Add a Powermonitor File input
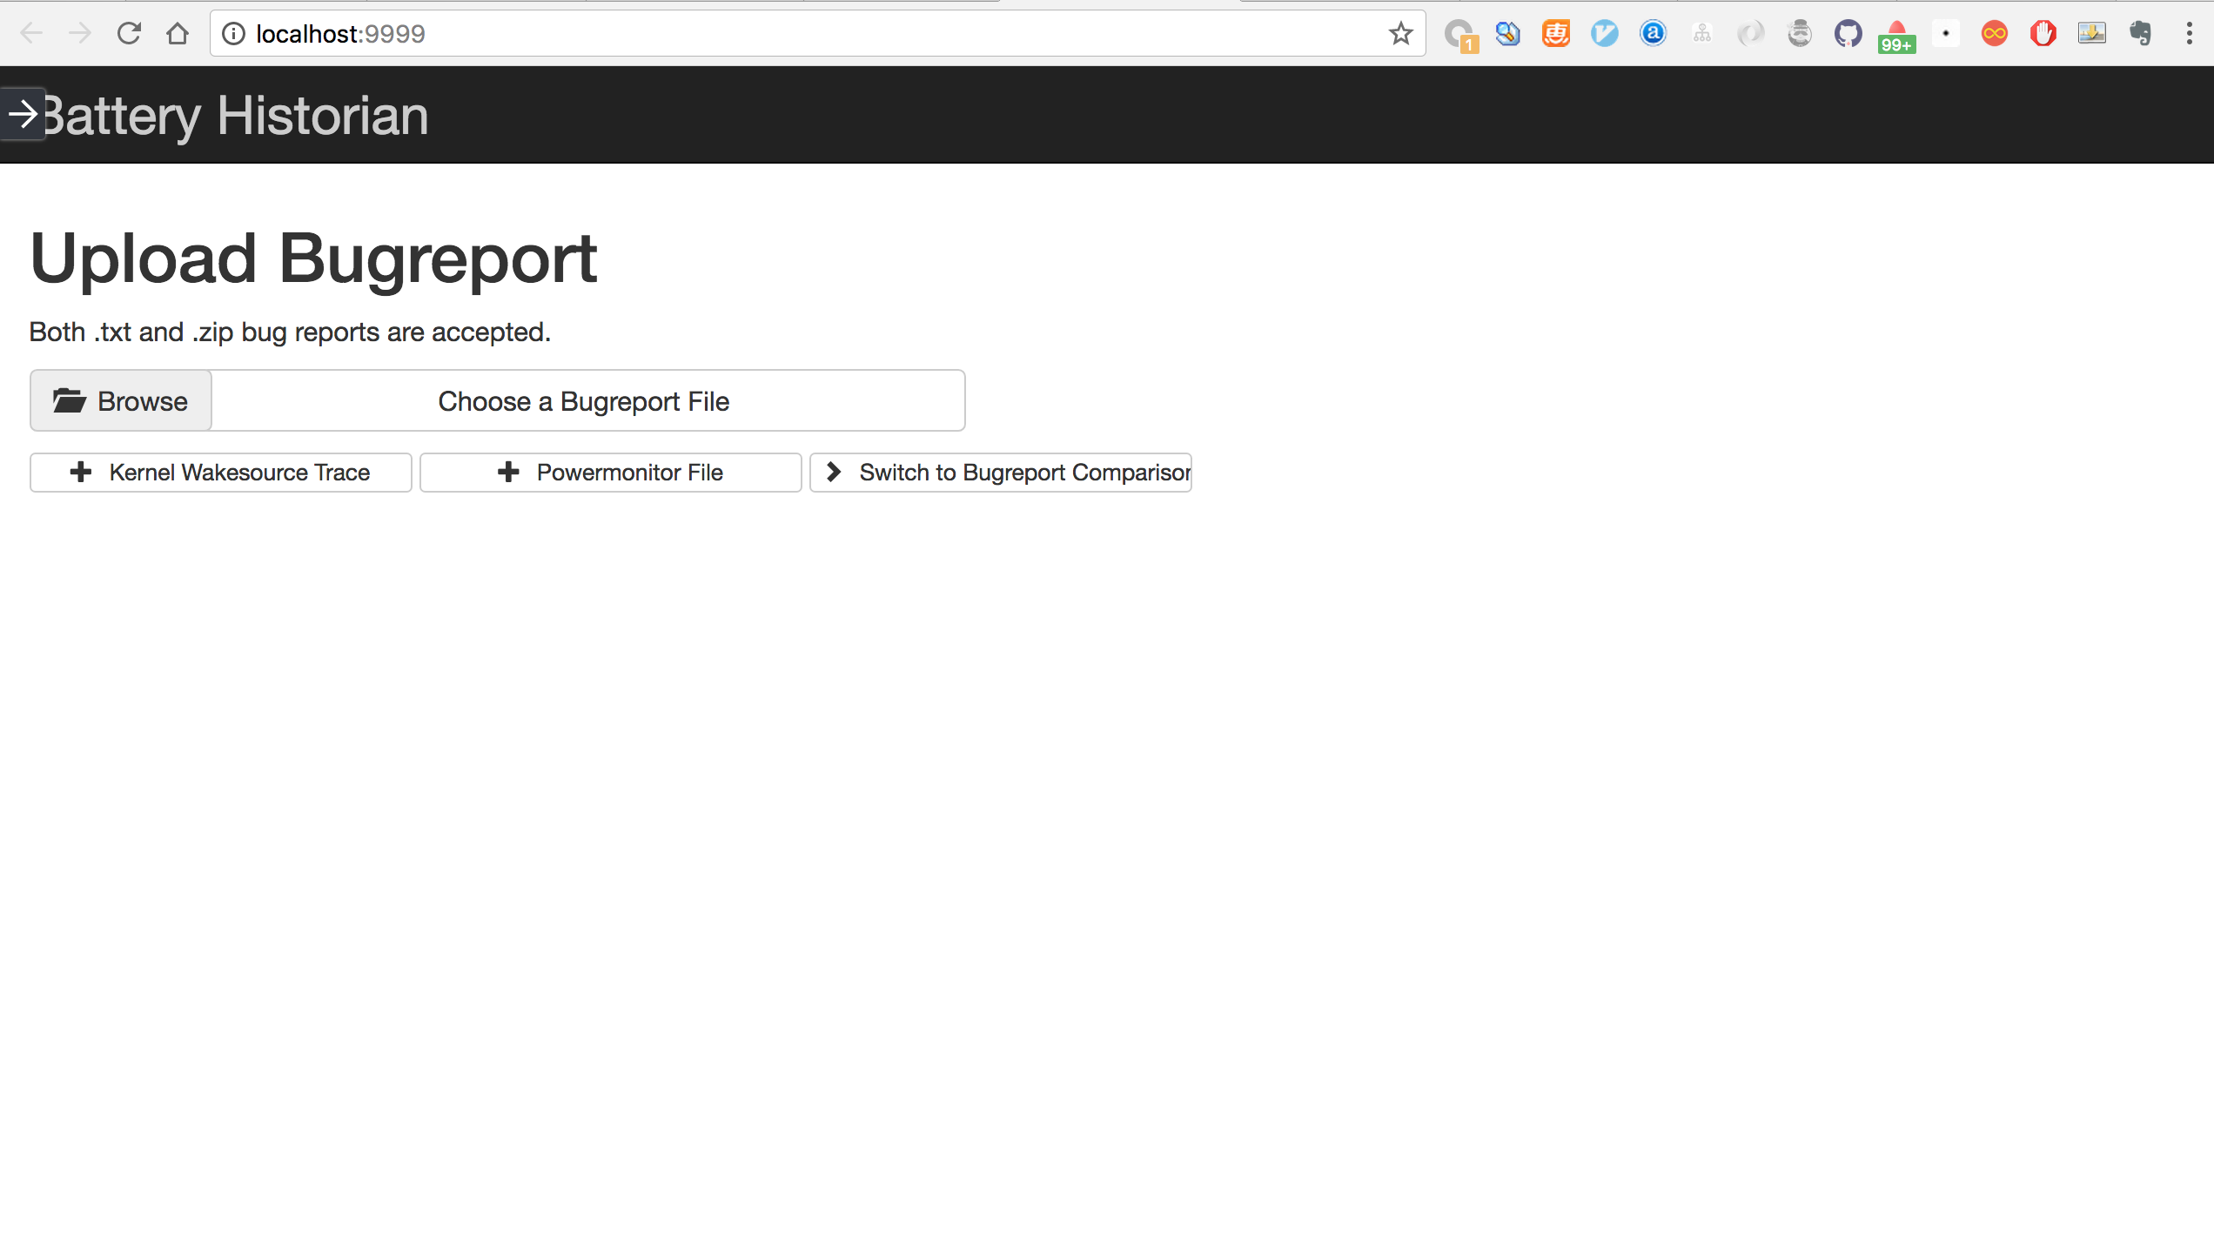Viewport: 2214px width, 1255px height. [610, 473]
